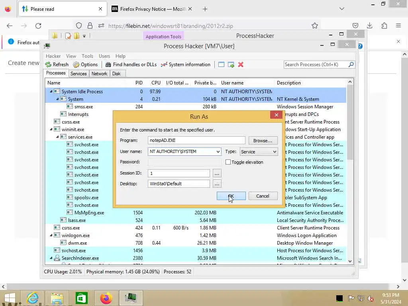408x306 pixels.
Task: Click Save to Pocket icon
Action: tap(355, 25)
